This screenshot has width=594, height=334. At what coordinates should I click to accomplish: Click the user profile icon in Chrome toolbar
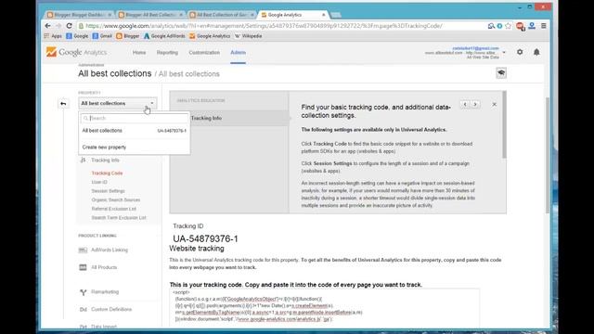click(532, 26)
